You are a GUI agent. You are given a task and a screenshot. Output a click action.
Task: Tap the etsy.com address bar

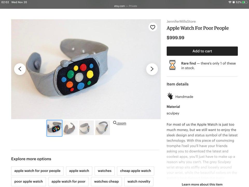click(x=126, y=6)
